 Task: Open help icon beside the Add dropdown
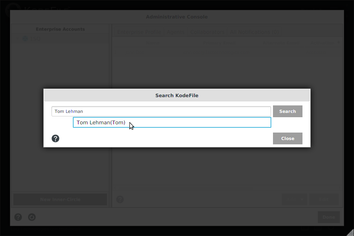pos(120,199)
